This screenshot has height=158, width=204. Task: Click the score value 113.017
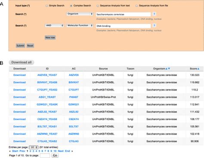[x=195, y=97]
